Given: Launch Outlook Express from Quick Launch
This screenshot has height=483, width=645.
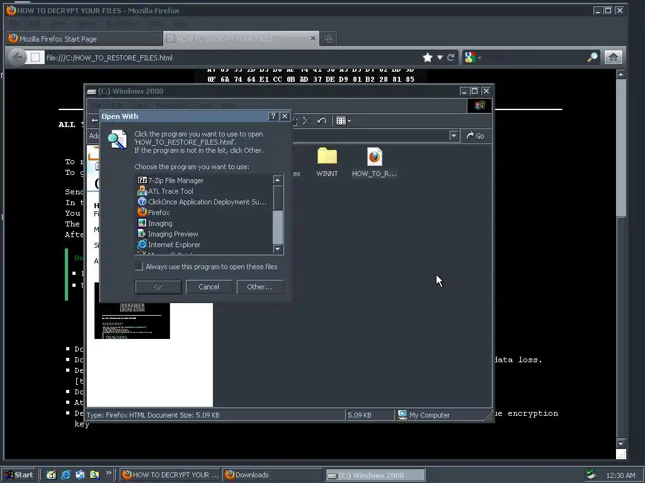Looking at the screenshot, I should [80, 475].
